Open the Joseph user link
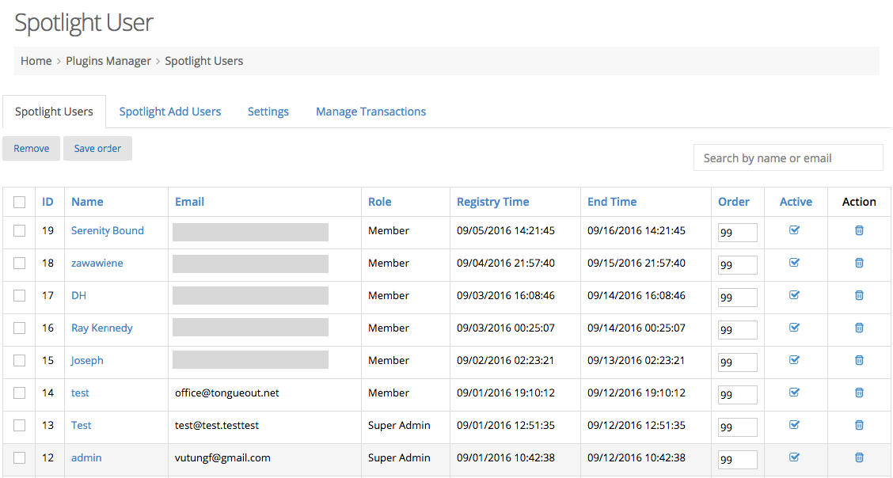The height and width of the screenshot is (478, 893). (87, 360)
